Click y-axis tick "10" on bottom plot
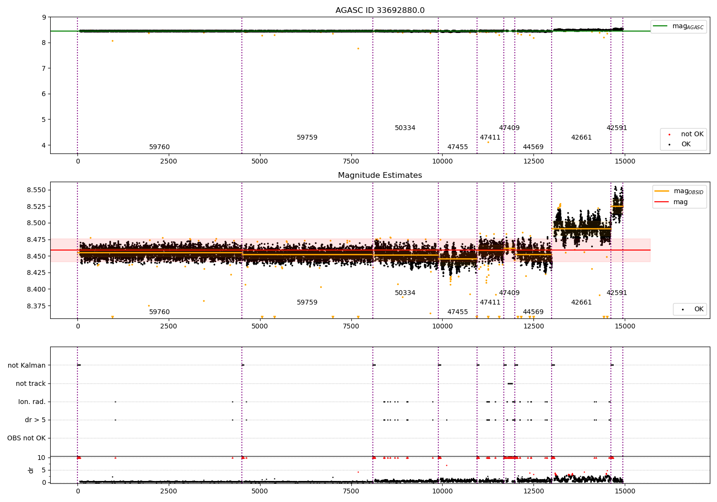The height and width of the screenshot is (502, 717). (x=42, y=458)
